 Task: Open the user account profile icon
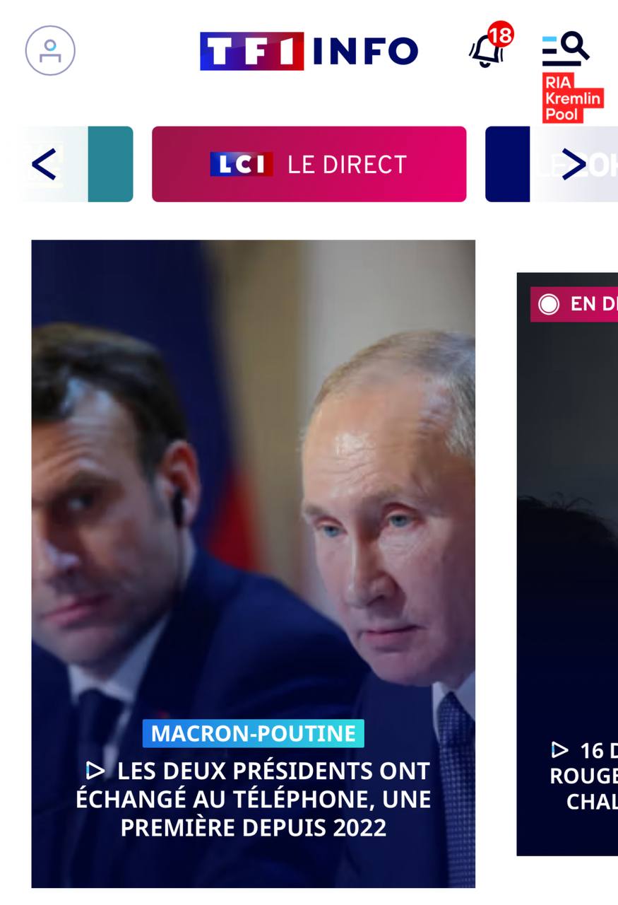(x=50, y=50)
